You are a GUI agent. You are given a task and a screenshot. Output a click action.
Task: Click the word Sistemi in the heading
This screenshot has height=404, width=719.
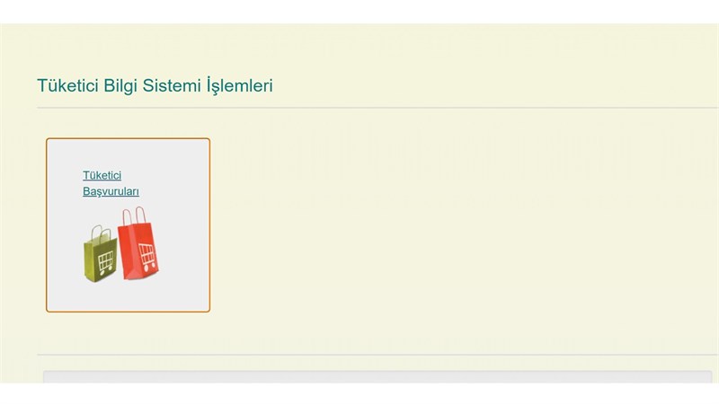click(x=172, y=85)
